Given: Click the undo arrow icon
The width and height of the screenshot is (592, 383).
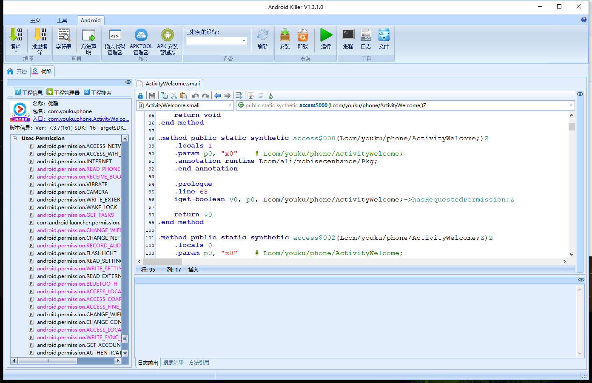Looking at the screenshot, I should (196, 96).
